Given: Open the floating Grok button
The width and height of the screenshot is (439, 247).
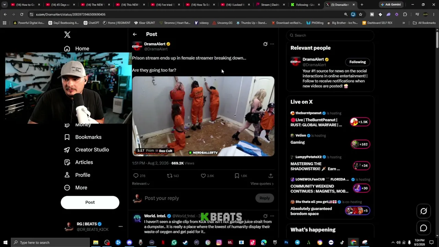Looking at the screenshot, I should (x=424, y=211).
